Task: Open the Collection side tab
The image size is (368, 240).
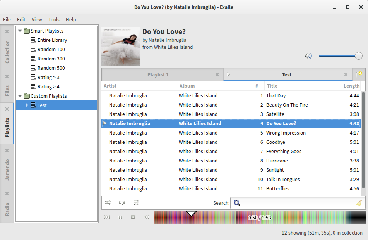Action: [7, 52]
